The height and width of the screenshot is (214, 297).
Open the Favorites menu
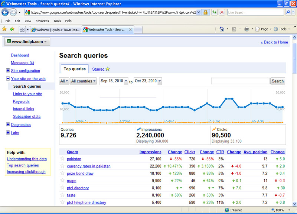pyautogui.click(x=42, y=21)
